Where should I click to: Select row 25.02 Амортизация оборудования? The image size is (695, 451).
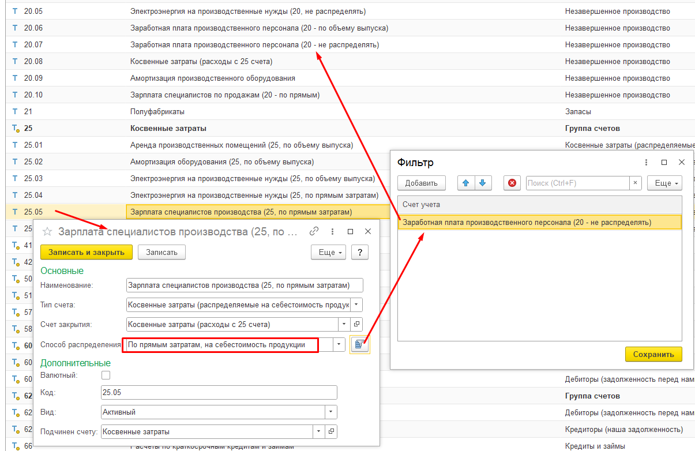click(198, 162)
